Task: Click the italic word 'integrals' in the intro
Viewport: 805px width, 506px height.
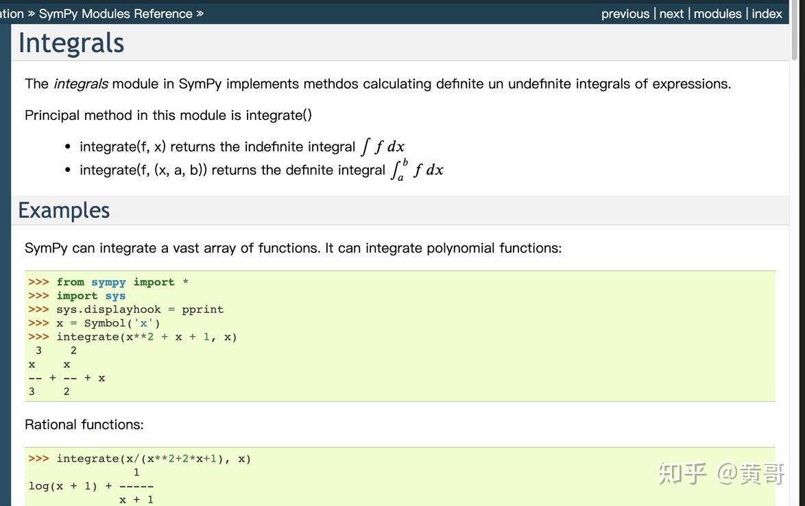Action: pyautogui.click(x=81, y=84)
